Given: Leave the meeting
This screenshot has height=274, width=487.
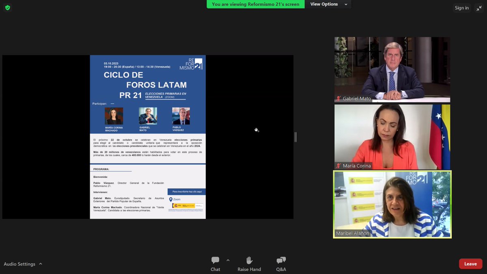Looking at the screenshot, I should [470, 264].
